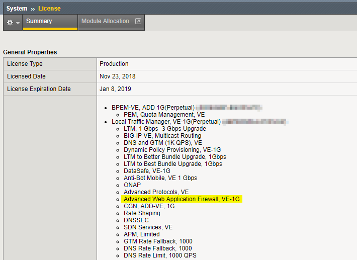Click License in the breadcrumb header
The height and width of the screenshot is (260, 357).
(49, 9)
